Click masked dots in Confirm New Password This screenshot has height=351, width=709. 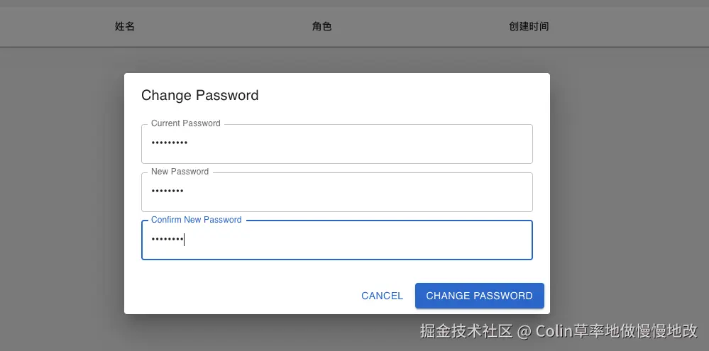pos(167,240)
